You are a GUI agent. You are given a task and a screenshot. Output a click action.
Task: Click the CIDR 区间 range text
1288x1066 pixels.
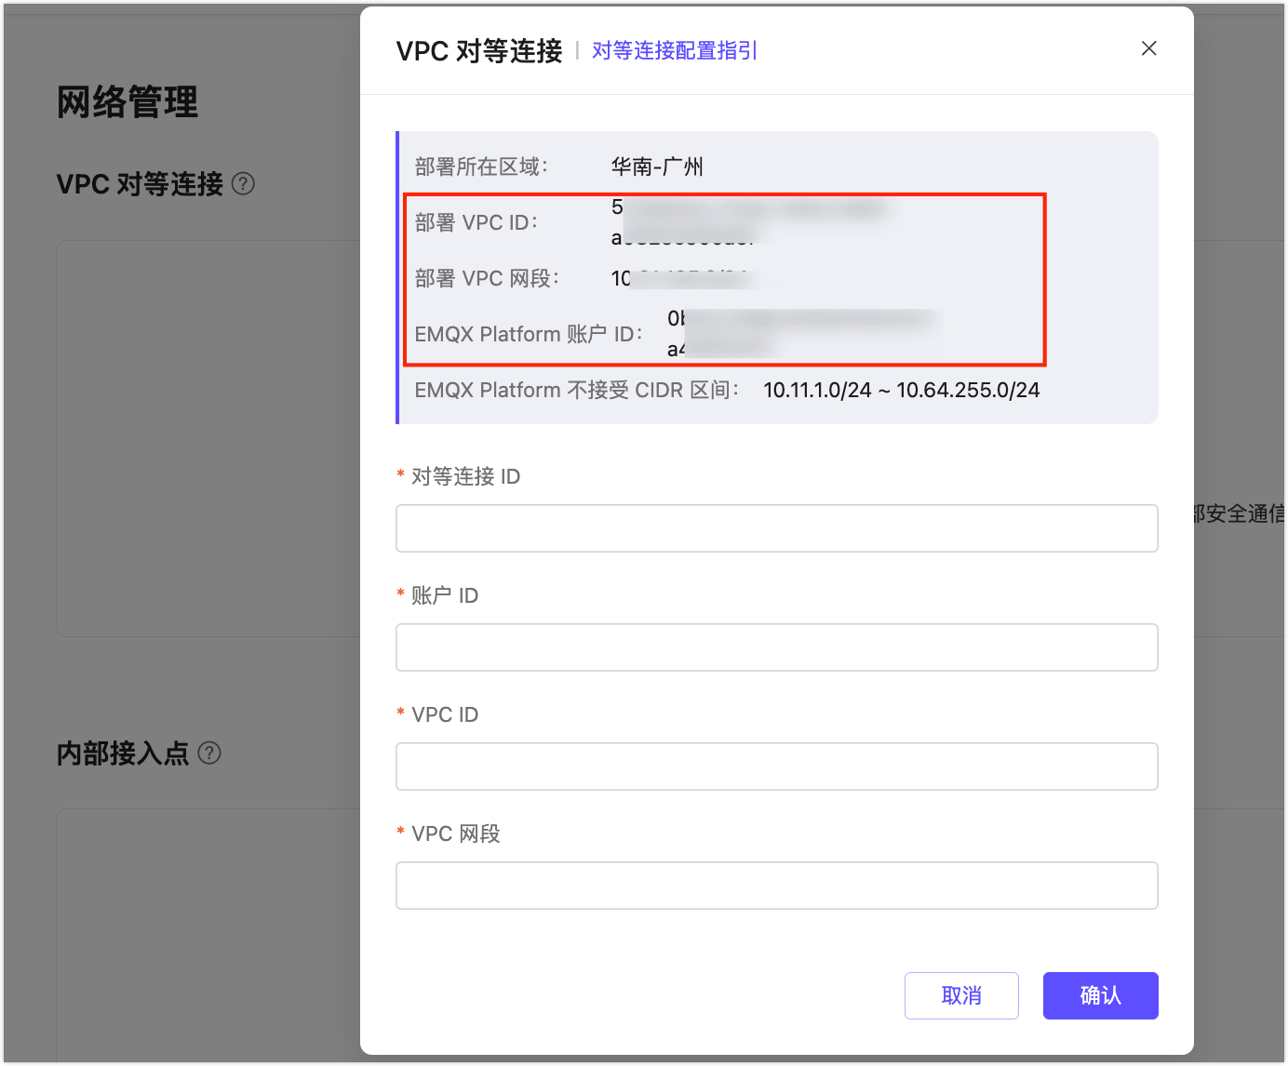click(x=901, y=390)
